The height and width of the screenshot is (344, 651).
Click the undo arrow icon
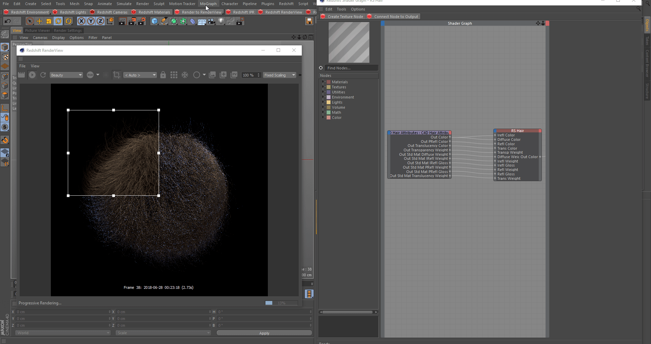7,21
